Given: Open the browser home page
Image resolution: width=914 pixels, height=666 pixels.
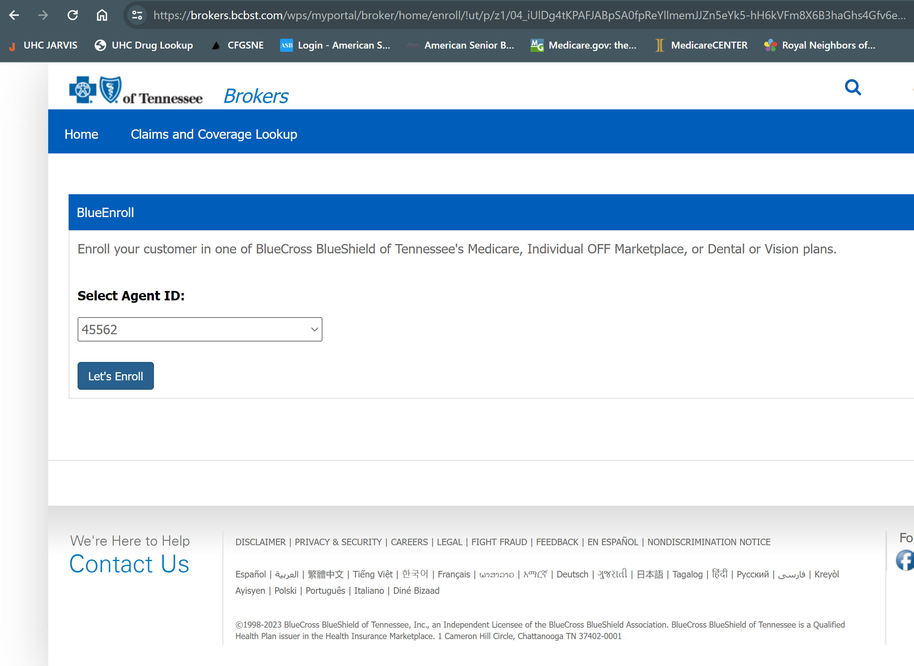Looking at the screenshot, I should (102, 15).
